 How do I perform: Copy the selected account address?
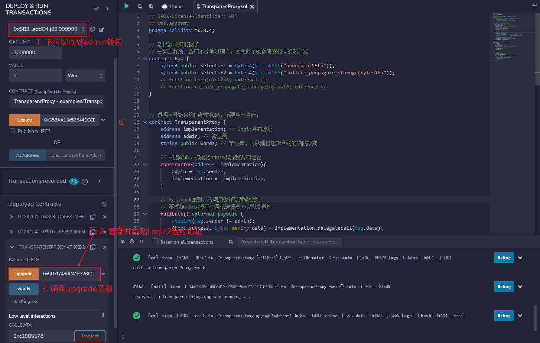(x=92, y=29)
